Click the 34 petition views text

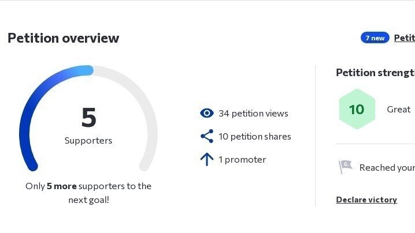253,114
